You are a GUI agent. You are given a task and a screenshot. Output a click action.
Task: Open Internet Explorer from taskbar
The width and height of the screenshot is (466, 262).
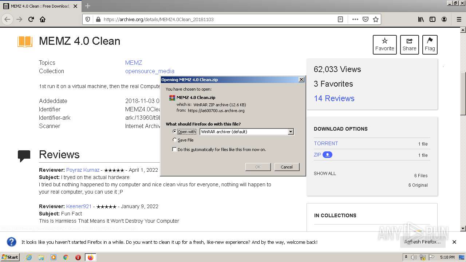pos(29,257)
